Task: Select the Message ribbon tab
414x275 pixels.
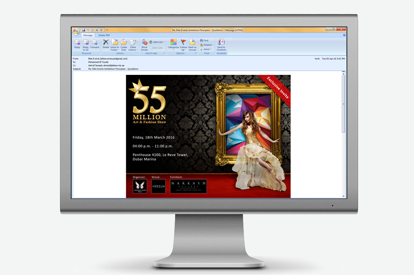Action: coord(88,36)
